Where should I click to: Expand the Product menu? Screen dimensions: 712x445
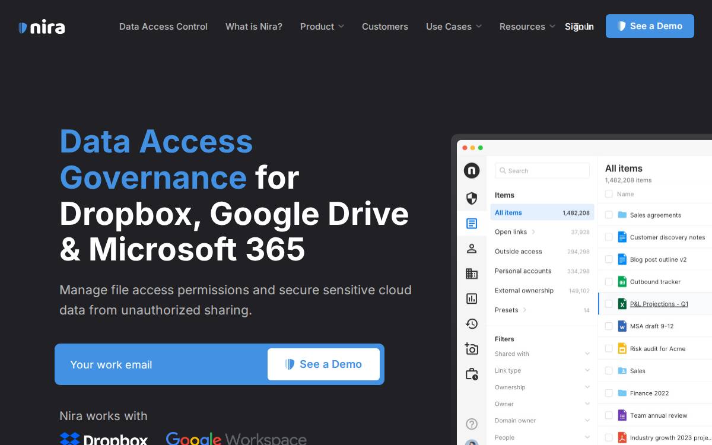tap(322, 27)
